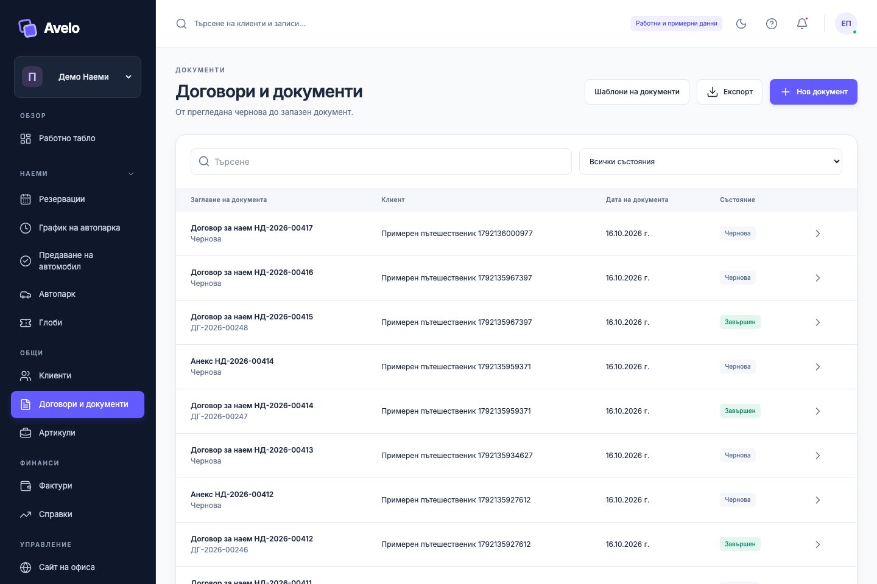Go to Договори и документи menu item
The height and width of the screenshot is (584, 877).
(77, 405)
